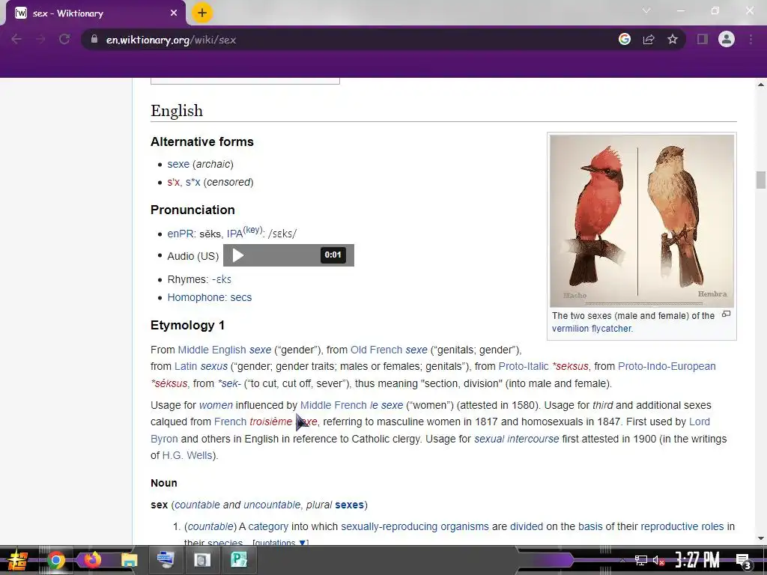Open the 'sexus' Latin word link
This screenshot has height=575, width=767.
tap(214, 367)
